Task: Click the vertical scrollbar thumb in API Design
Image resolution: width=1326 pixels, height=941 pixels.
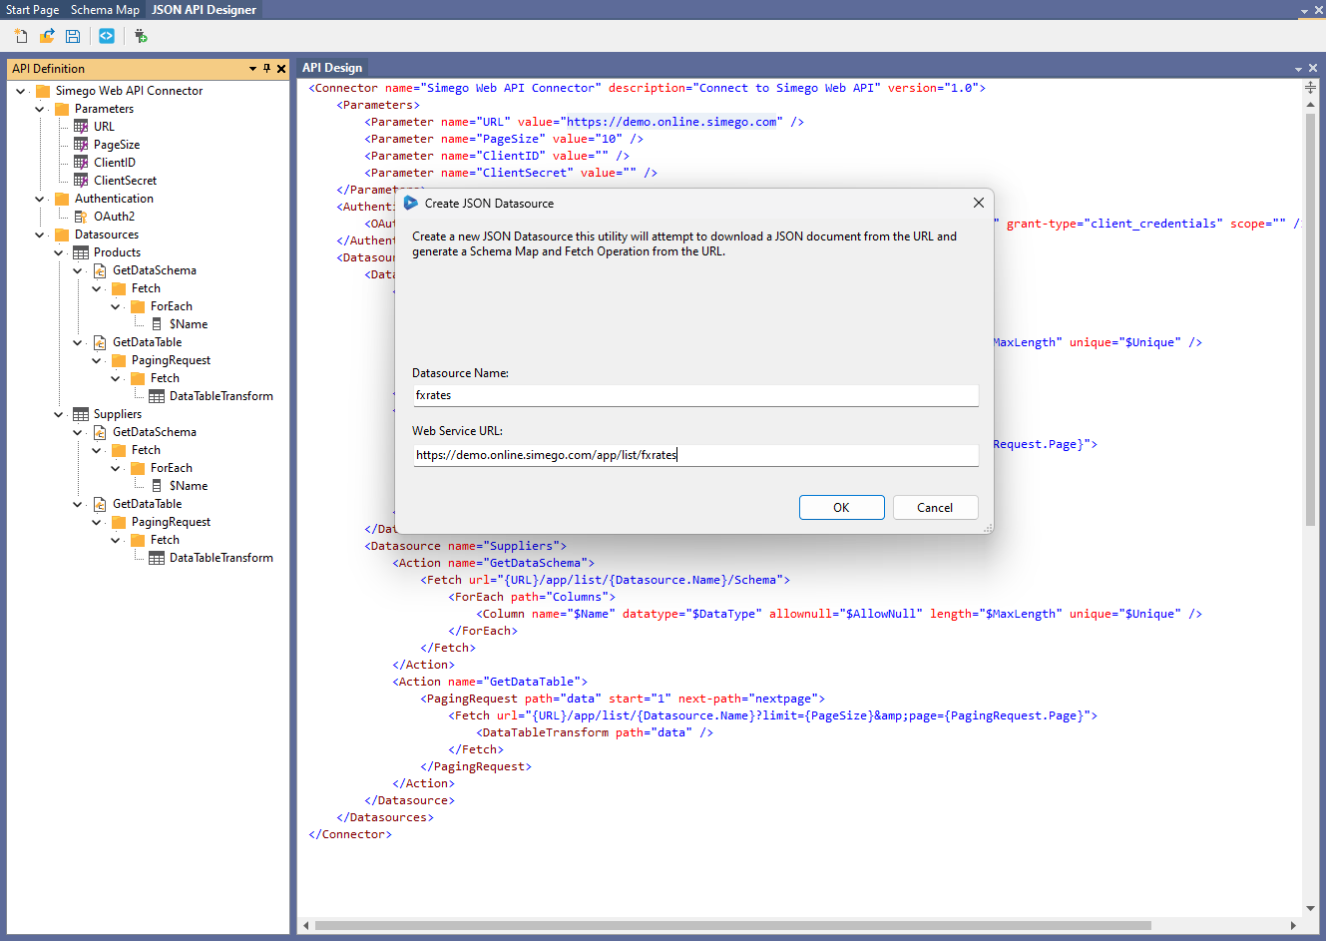Action: click(x=1310, y=319)
